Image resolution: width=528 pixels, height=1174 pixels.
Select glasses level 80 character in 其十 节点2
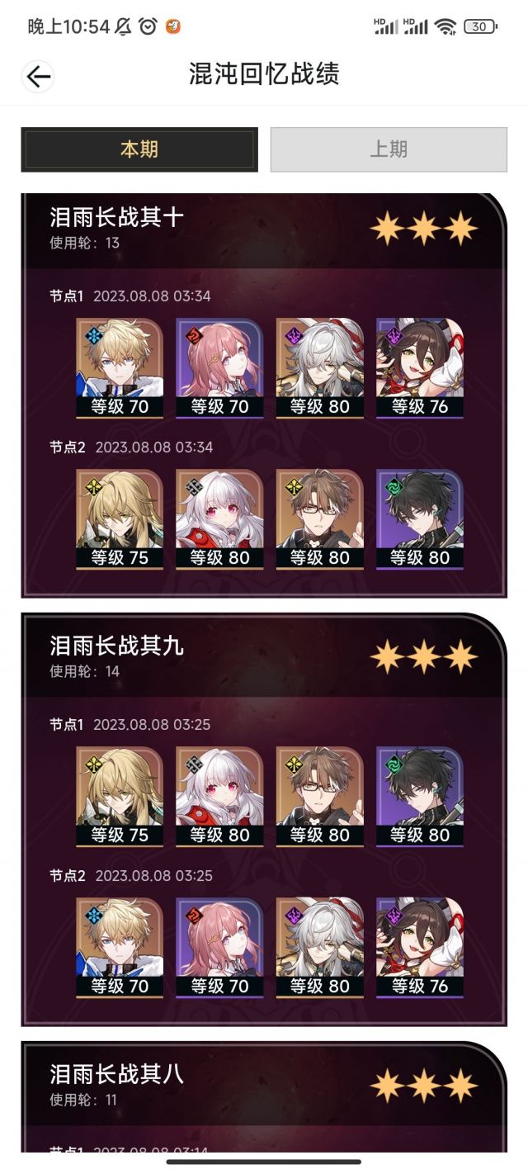click(x=320, y=519)
